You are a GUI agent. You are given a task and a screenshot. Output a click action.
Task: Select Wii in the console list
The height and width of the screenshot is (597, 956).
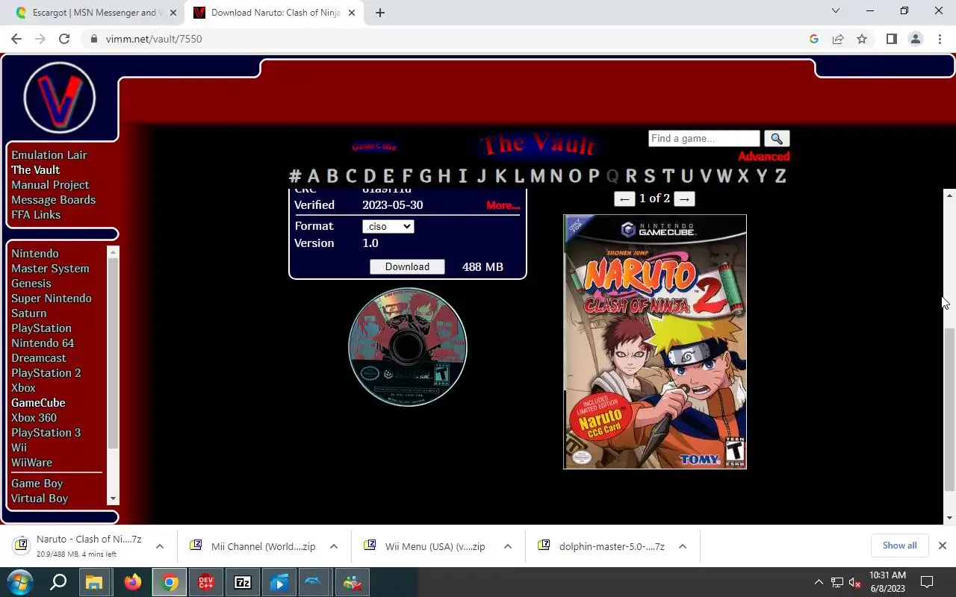19,448
